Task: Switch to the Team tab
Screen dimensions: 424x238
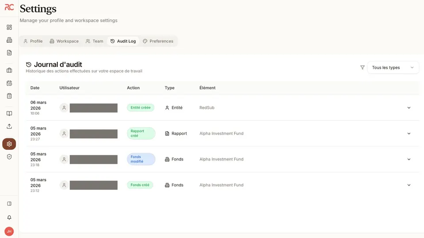Action: (95, 41)
